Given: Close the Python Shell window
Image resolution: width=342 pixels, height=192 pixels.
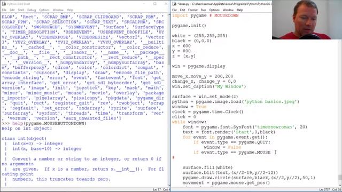Looking at the screenshot, I should pyautogui.click(x=166, y=4).
